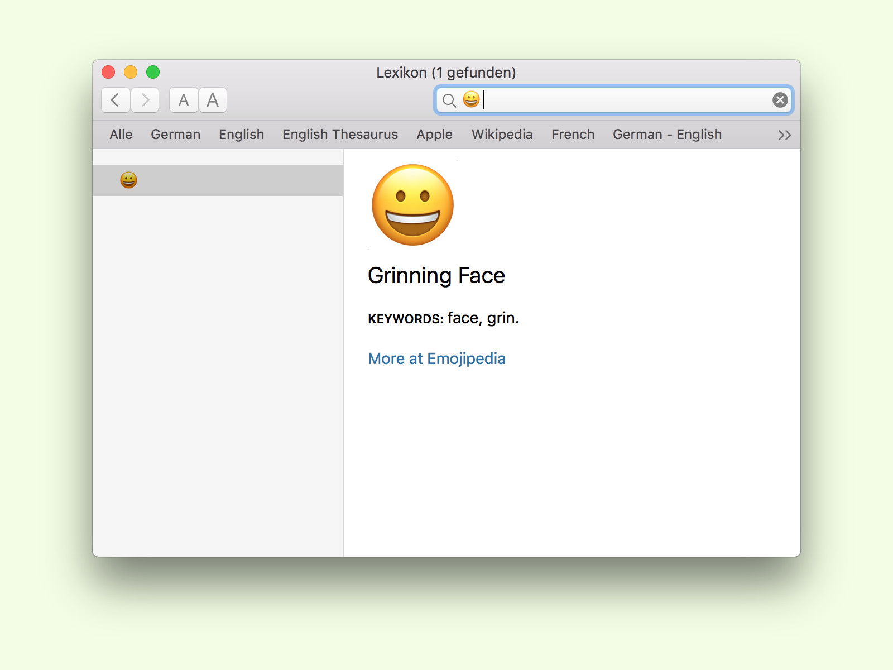Open the English Thesaurus tab
The image size is (893, 670).
coord(340,135)
